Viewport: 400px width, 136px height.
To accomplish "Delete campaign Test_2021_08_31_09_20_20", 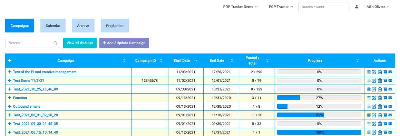I will tap(380, 115).
